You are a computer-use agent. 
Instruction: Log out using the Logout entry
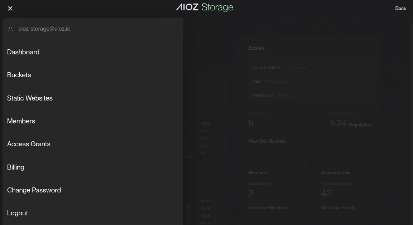click(18, 213)
